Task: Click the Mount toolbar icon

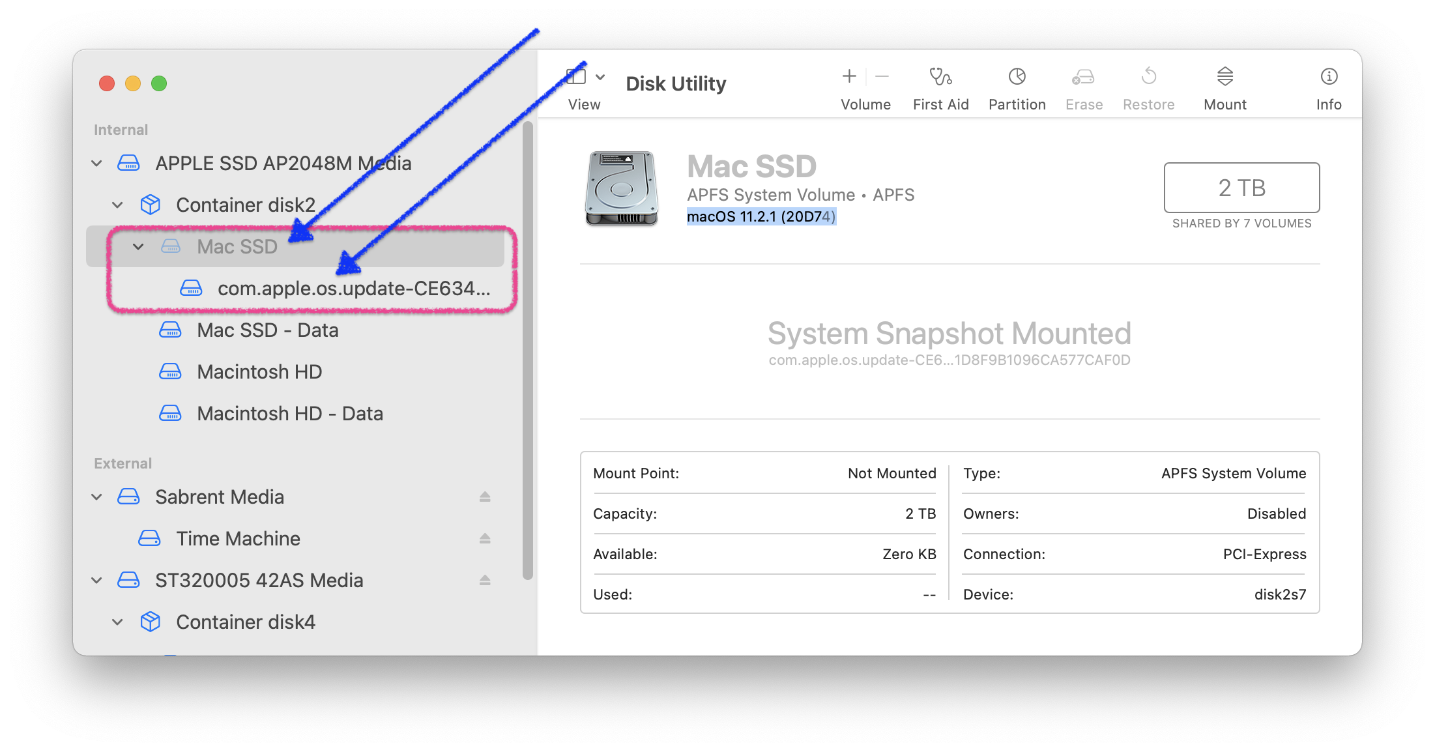Action: pyautogui.click(x=1224, y=77)
